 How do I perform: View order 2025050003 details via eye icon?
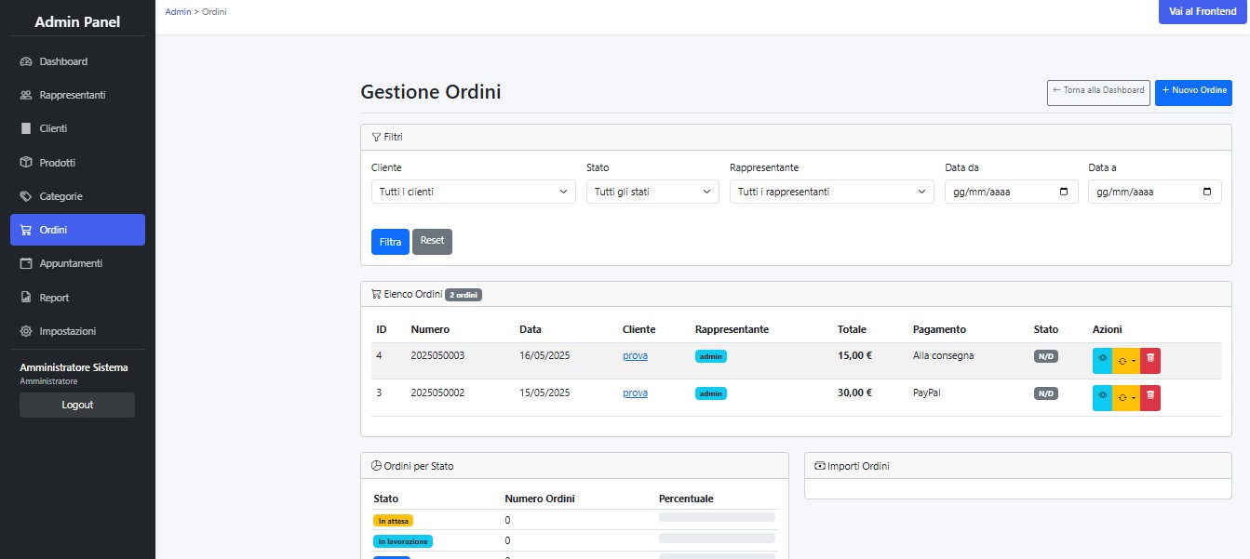coord(1102,360)
